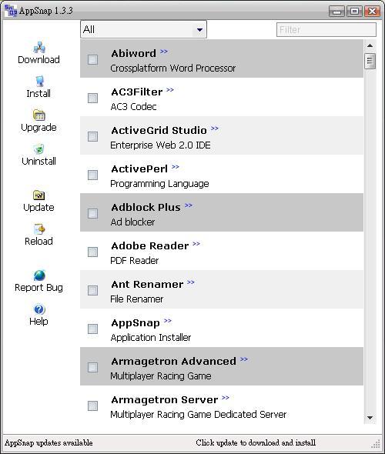This screenshot has height=454, width=385.
Task: Click the Download label in sidebar
Action: tap(38, 60)
